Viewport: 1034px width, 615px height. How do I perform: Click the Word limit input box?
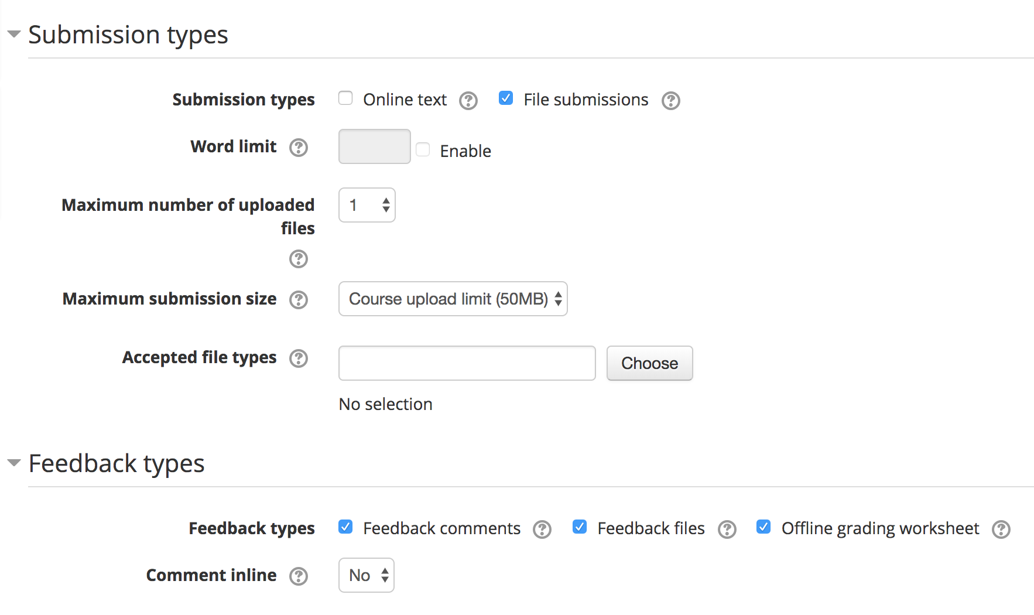(x=375, y=146)
